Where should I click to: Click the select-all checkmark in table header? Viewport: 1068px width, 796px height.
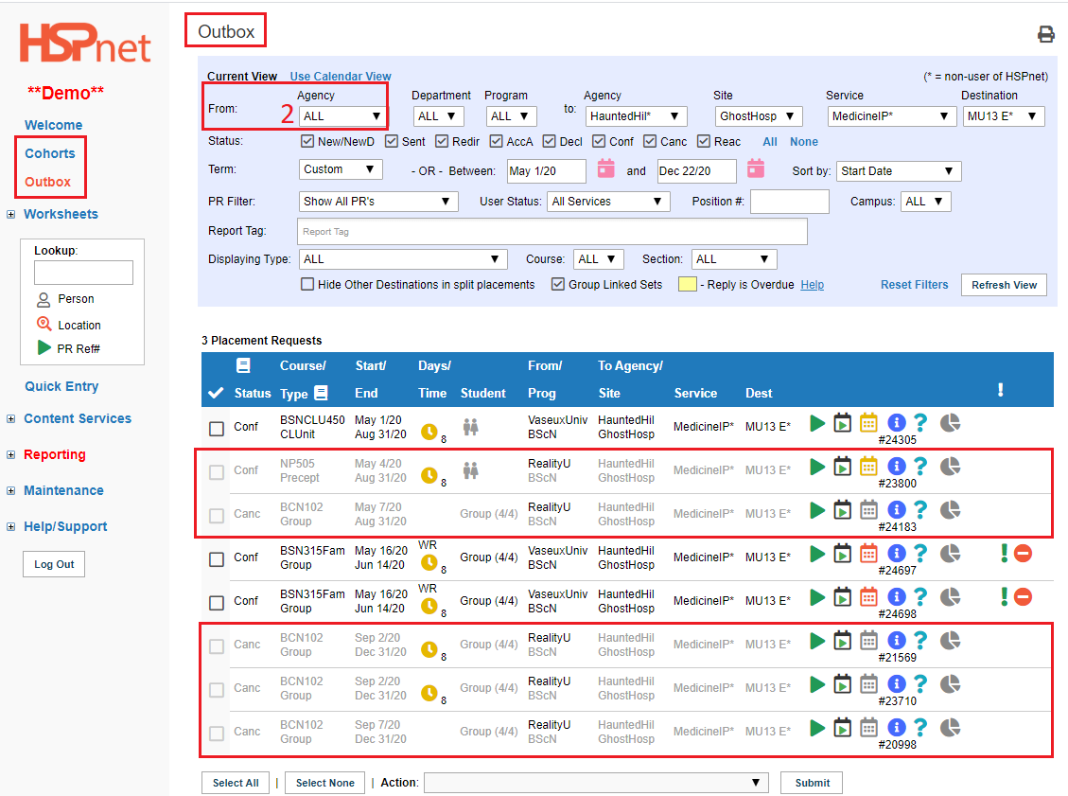point(216,393)
